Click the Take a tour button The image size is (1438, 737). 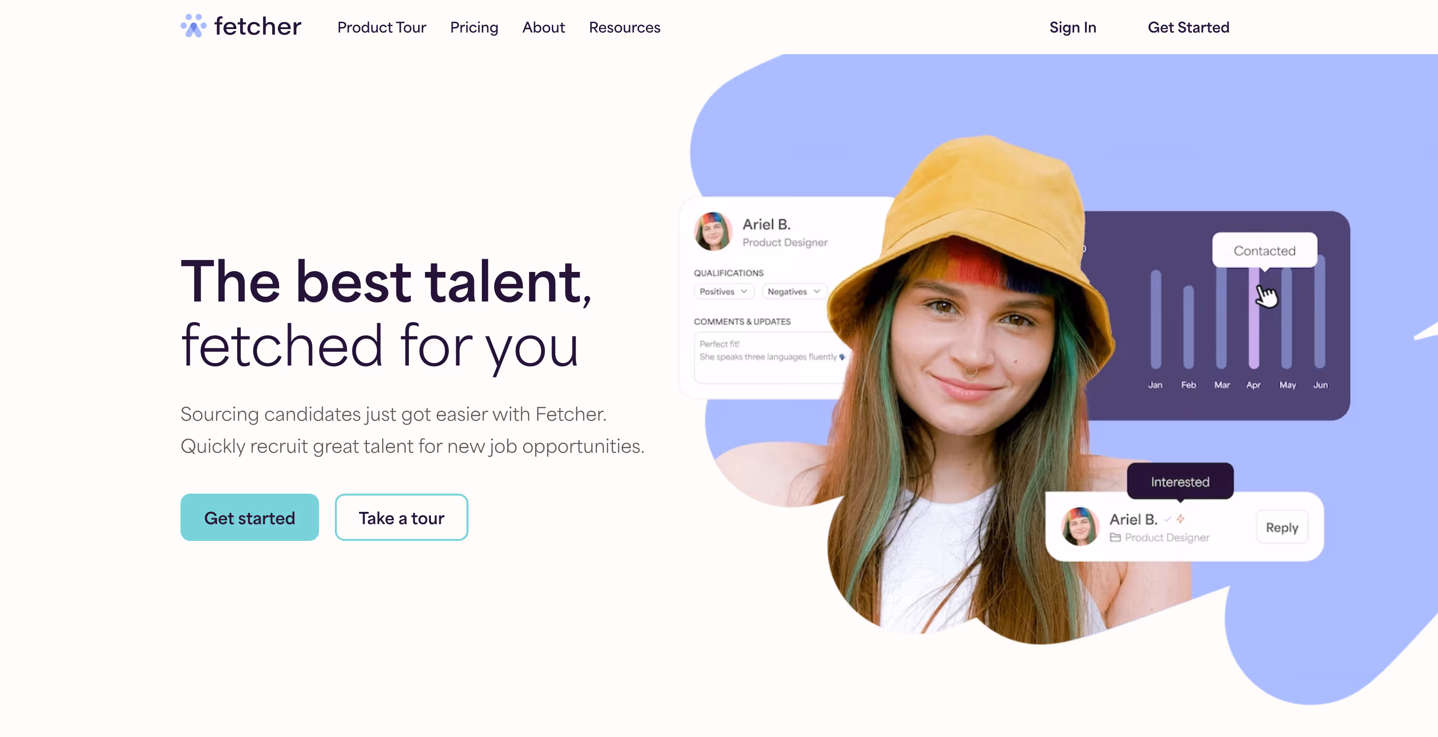pyautogui.click(x=401, y=517)
